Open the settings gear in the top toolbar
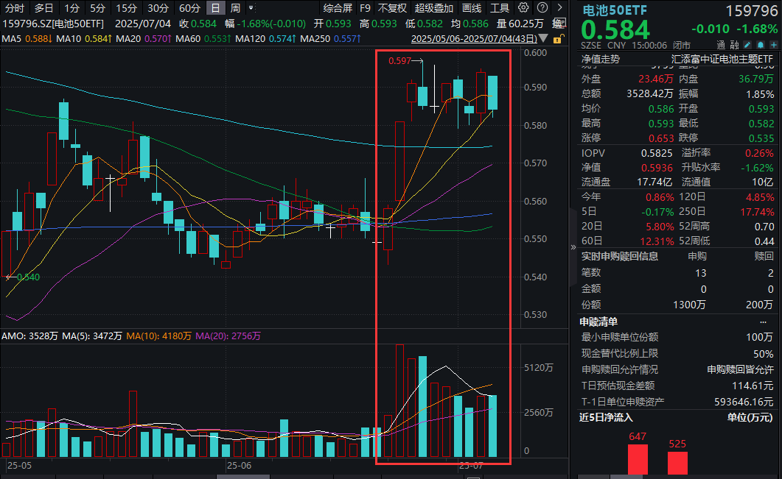Viewport: 782px width, 479px height. click(523, 7)
